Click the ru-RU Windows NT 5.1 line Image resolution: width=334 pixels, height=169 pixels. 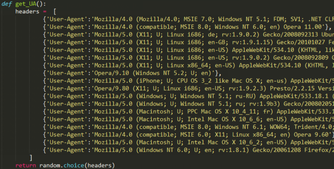pos(188,96)
